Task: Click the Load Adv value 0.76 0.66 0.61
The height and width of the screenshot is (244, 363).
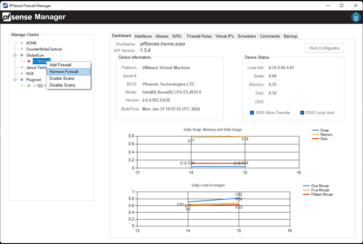Action: [x=281, y=68]
